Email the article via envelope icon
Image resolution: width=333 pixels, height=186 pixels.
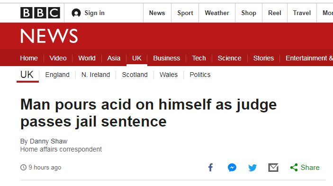coord(273,168)
